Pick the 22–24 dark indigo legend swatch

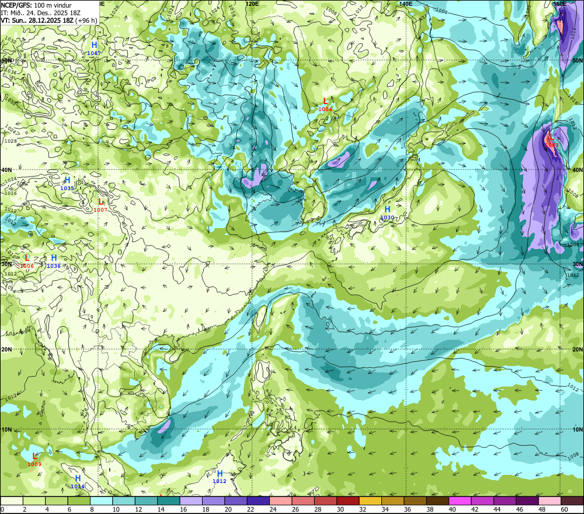point(258,501)
